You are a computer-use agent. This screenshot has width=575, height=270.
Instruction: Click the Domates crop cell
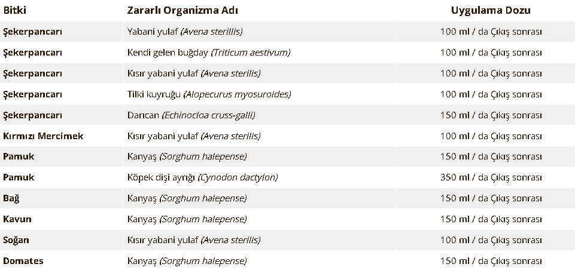23,261
